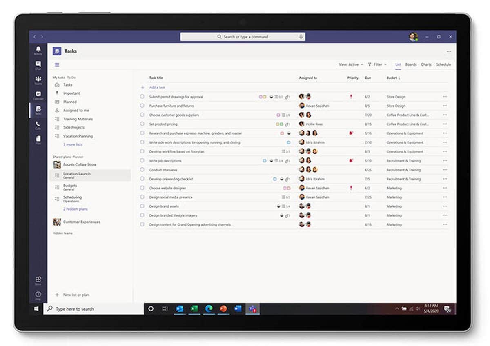
Task: Mark Design social media presence complete
Action: pyautogui.click(x=142, y=197)
